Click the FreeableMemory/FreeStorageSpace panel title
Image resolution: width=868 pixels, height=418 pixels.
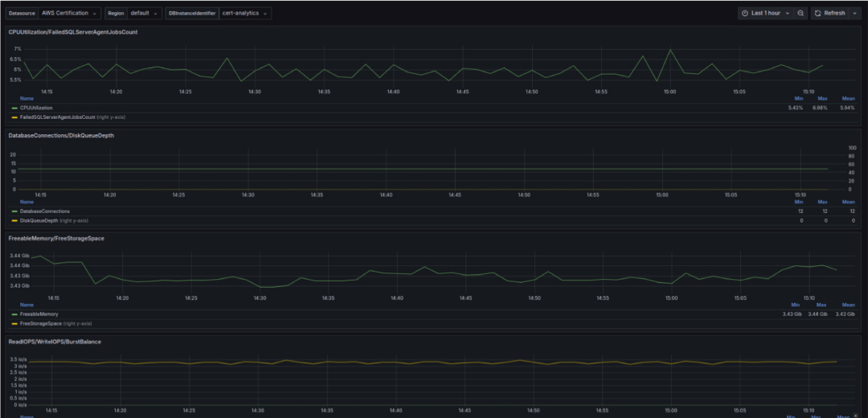[x=56, y=239]
